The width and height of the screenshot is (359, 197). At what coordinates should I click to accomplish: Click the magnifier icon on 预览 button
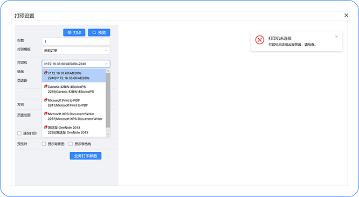pyautogui.click(x=94, y=32)
